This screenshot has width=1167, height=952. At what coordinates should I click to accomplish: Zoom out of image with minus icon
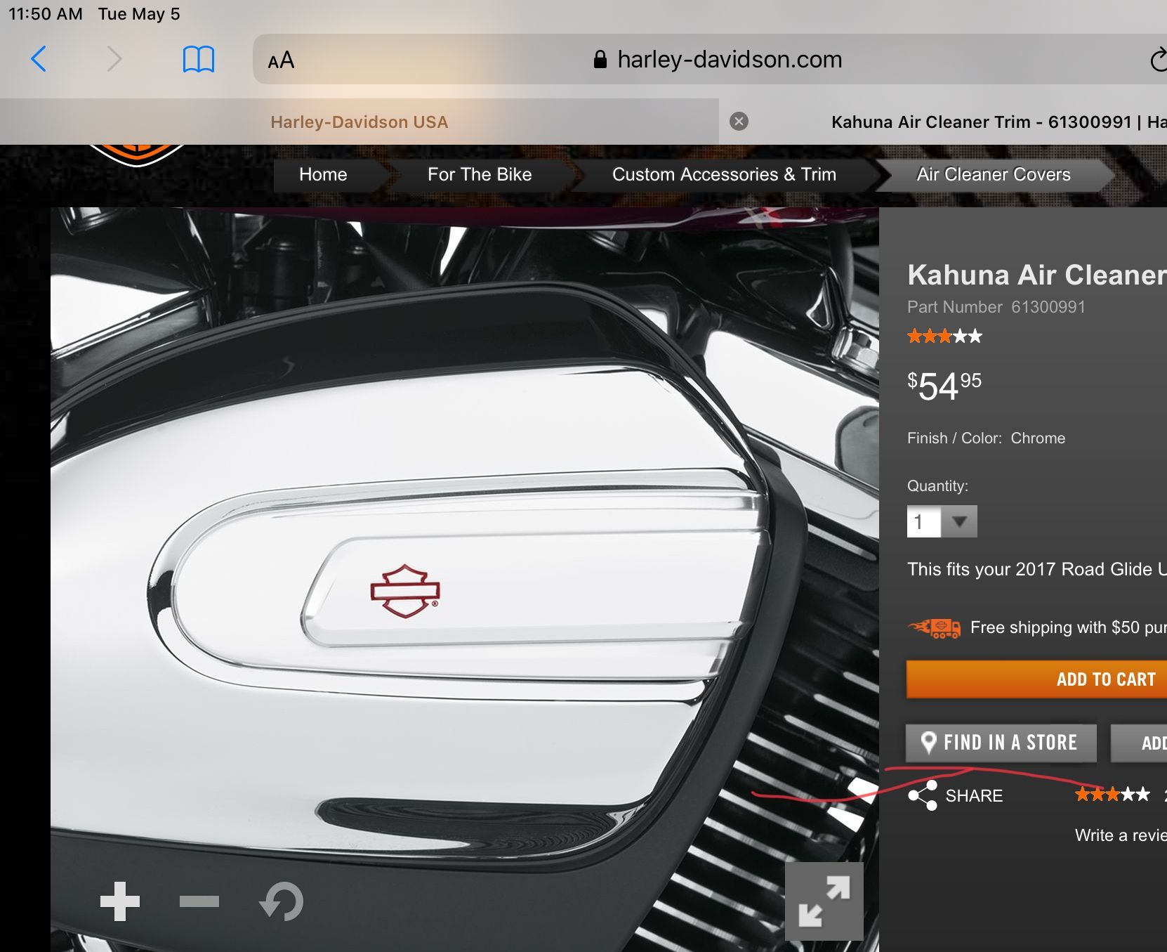pos(199,901)
